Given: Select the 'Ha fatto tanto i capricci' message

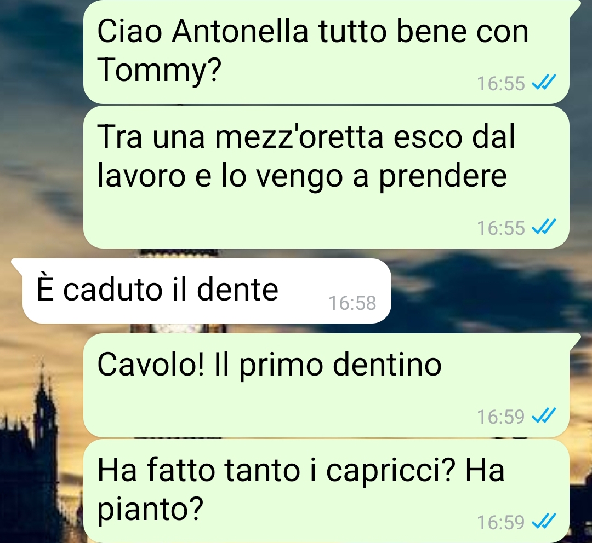Looking at the screenshot, I should point(326,492).
